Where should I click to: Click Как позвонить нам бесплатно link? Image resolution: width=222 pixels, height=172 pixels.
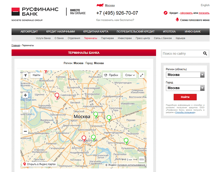click(115, 20)
